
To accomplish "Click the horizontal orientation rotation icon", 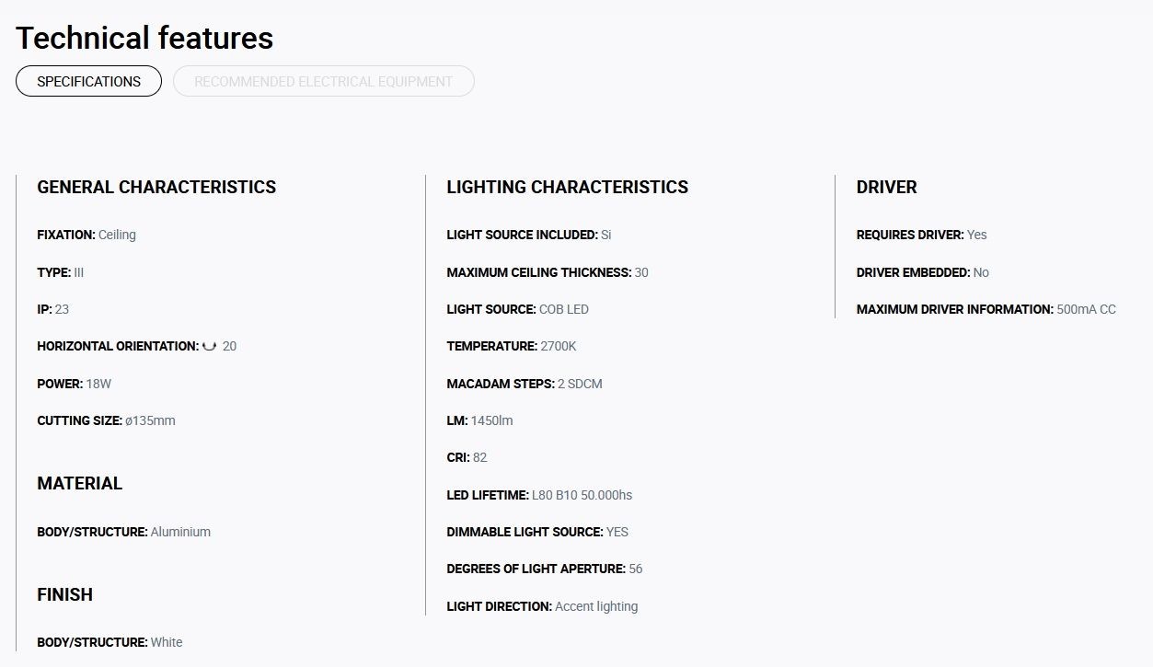I will [x=209, y=346].
